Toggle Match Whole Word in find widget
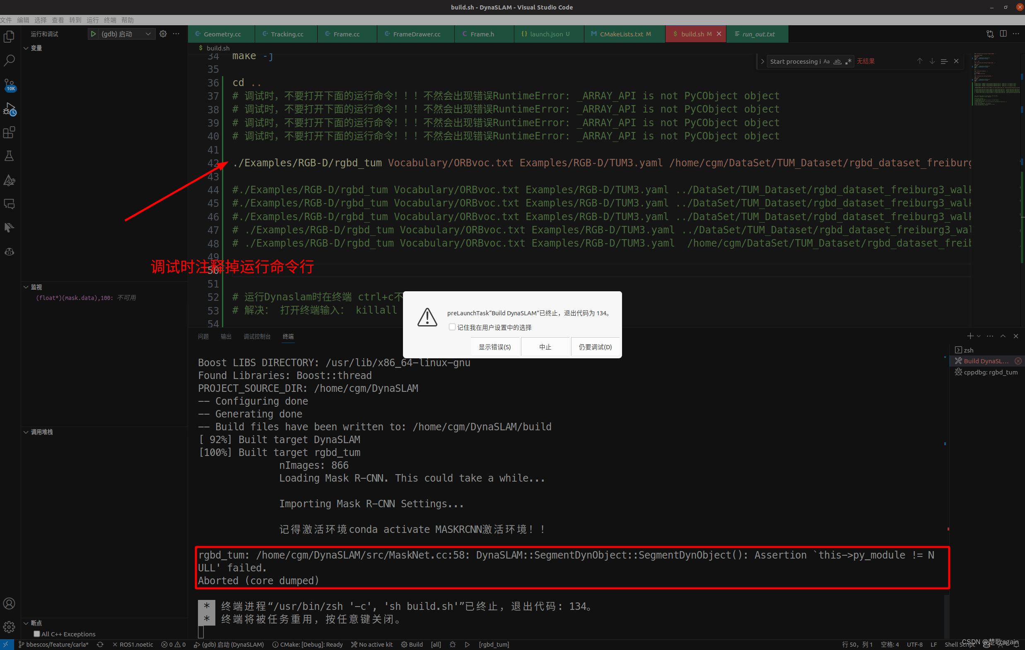 [837, 61]
